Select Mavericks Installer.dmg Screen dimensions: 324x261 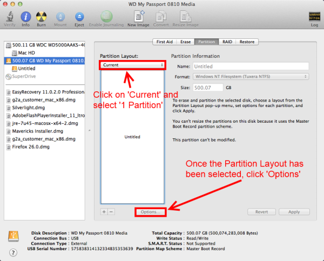(x=44, y=131)
